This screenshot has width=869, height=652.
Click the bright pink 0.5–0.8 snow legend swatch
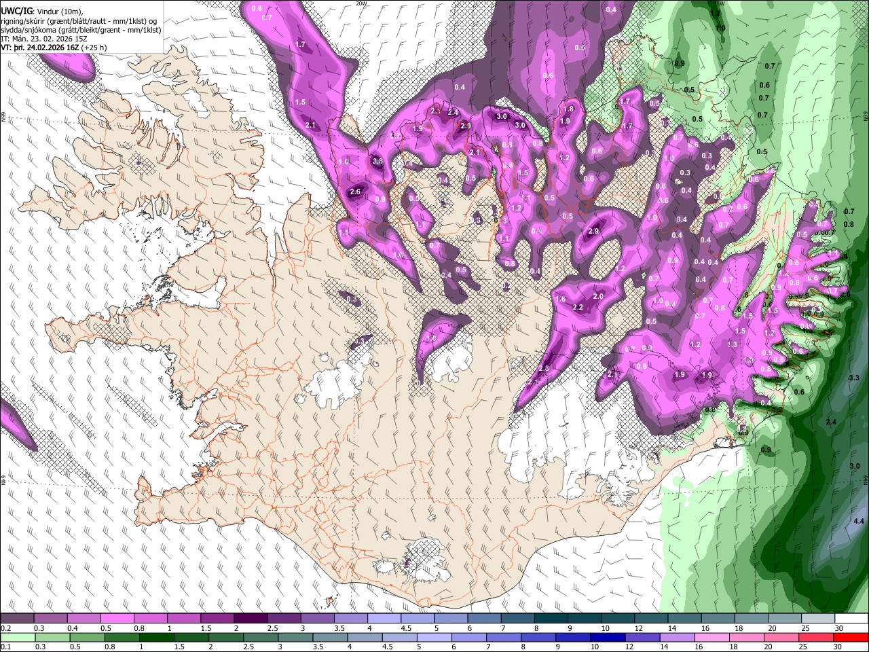pos(117,619)
